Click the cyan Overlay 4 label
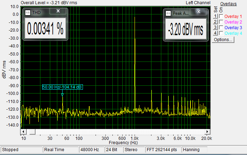The image size is (247, 155). [x=233, y=33]
